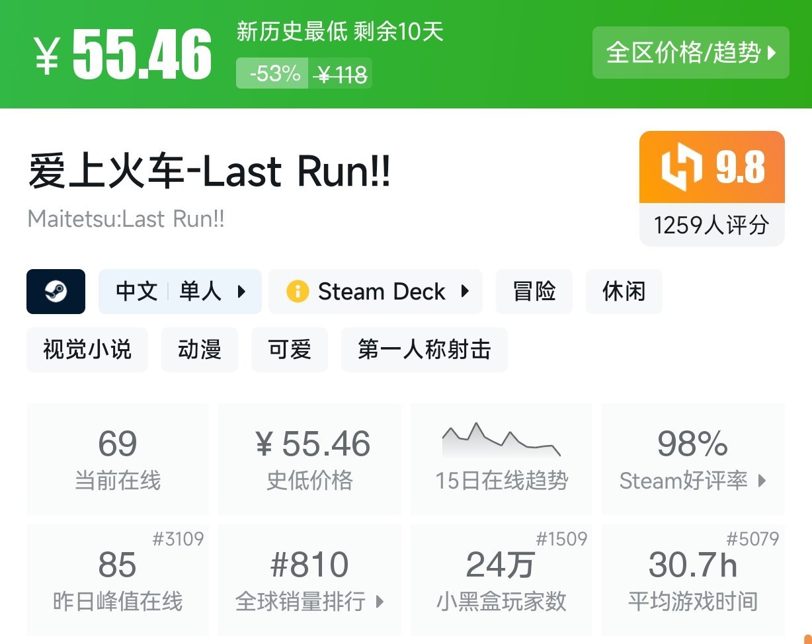The height and width of the screenshot is (644, 812).
Task: Click the Steam platform icon
Action: pos(56,292)
